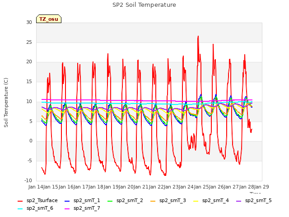Click the Jan 23 x-axis tick label
The width and height of the screenshot is (289, 217).
point(172,187)
